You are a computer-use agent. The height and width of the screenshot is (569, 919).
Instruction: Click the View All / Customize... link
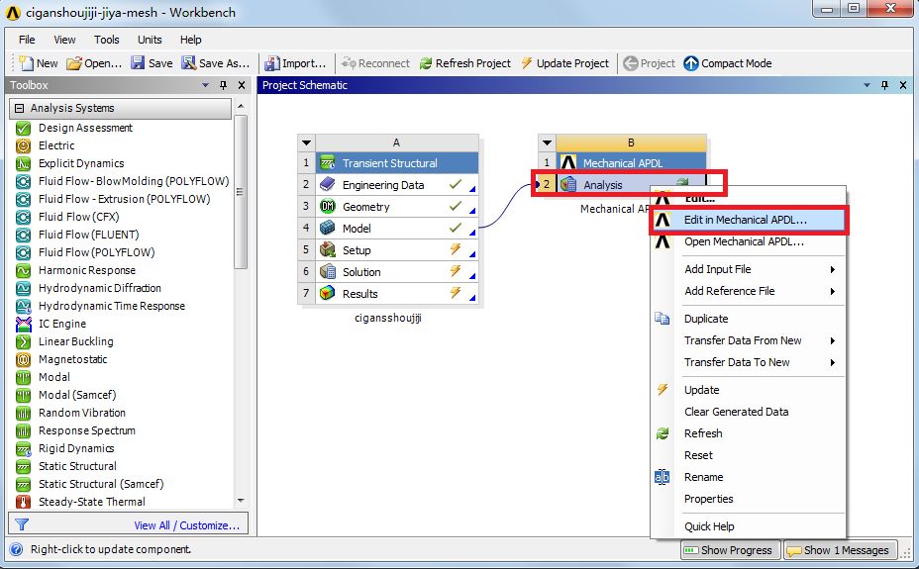[186, 525]
